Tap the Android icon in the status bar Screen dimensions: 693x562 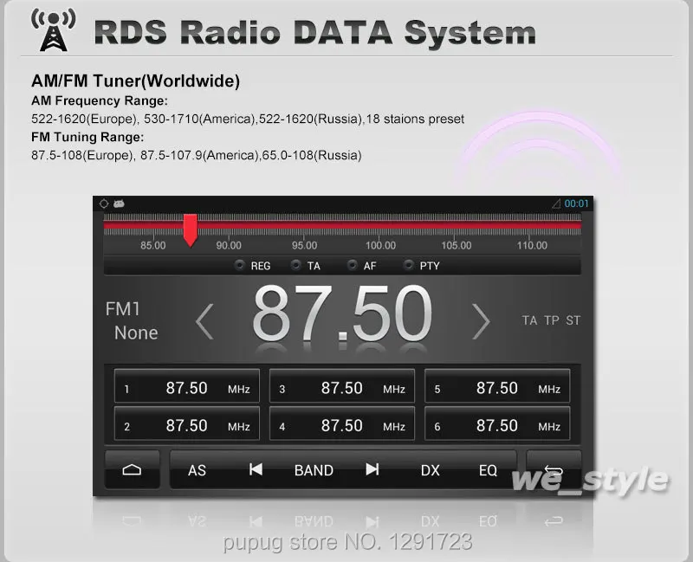tap(119, 203)
